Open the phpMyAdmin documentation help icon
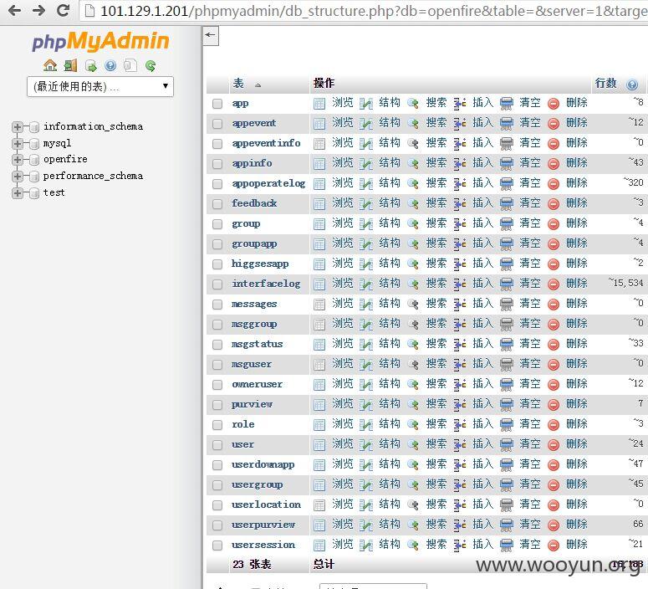This screenshot has width=648, height=589. [110, 65]
